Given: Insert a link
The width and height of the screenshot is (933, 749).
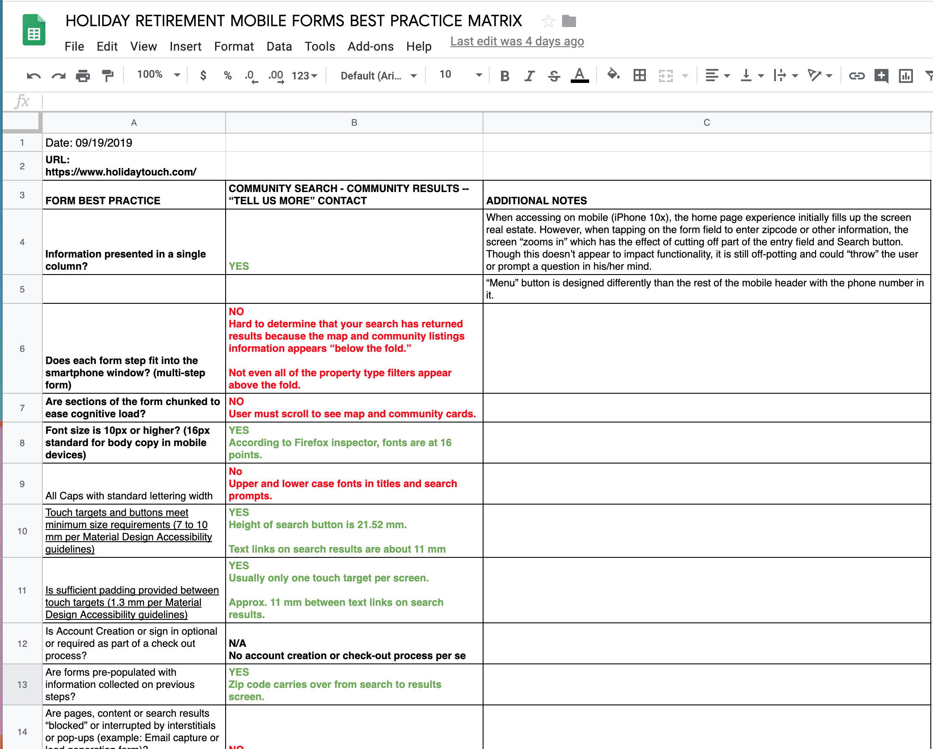Looking at the screenshot, I should tap(856, 76).
